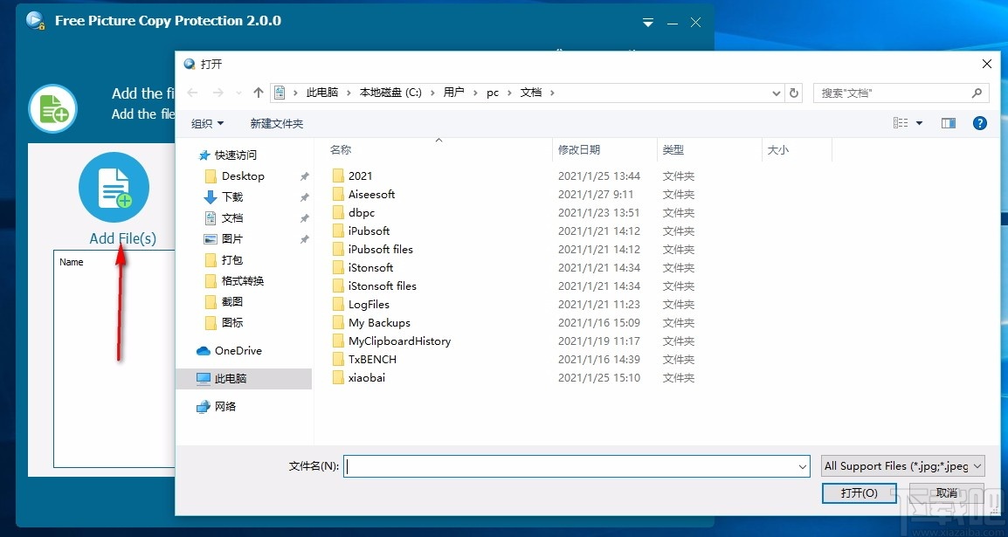Open the app title bar dropdown menu
Viewport: 1008px width, 537px height.
coord(648,23)
